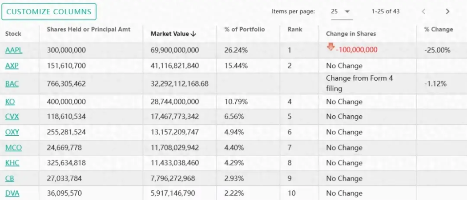Screen dimensions: 467x200
Task: Click the 10.79% portfolio cell
Action: click(236, 102)
